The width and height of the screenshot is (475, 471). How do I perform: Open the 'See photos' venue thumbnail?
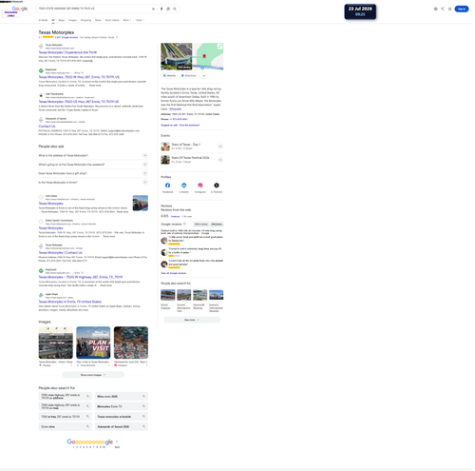[177, 56]
